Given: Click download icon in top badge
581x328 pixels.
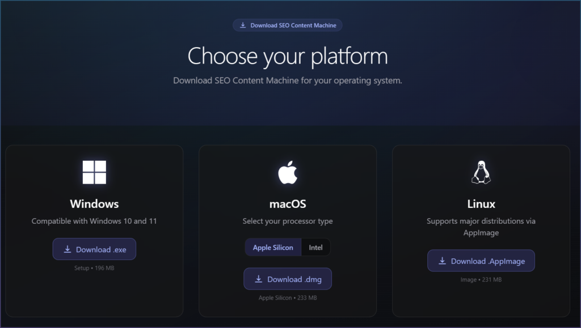Looking at the screenshot, I should [243, 25].
